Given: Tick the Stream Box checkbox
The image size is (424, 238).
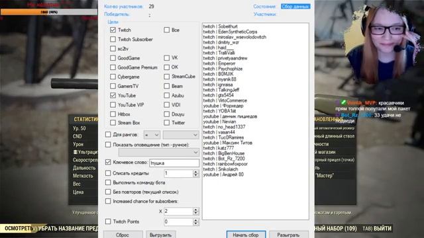Looking at the screenshot, I should [x=113, y=123].
